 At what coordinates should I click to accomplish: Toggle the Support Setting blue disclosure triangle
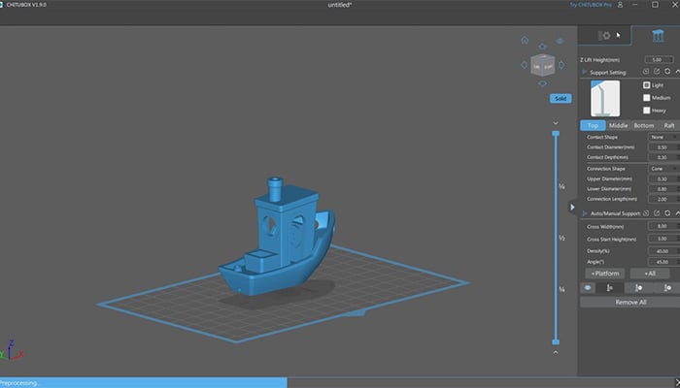[x=585, y=72]
